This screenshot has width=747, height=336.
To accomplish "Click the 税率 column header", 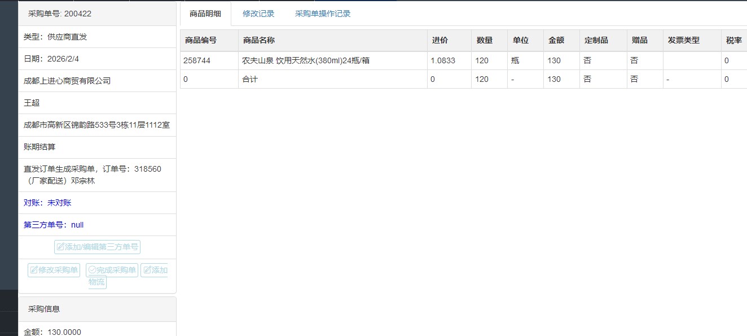I will click(733, 40).
